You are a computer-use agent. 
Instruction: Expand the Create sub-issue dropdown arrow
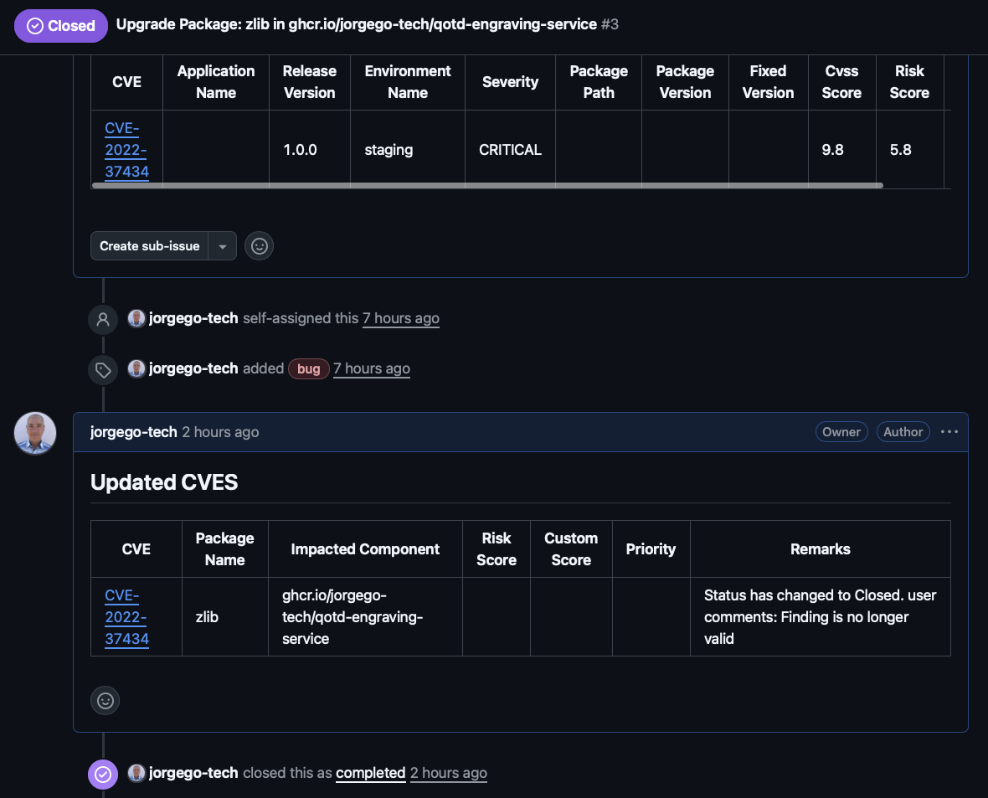point(223,246)
